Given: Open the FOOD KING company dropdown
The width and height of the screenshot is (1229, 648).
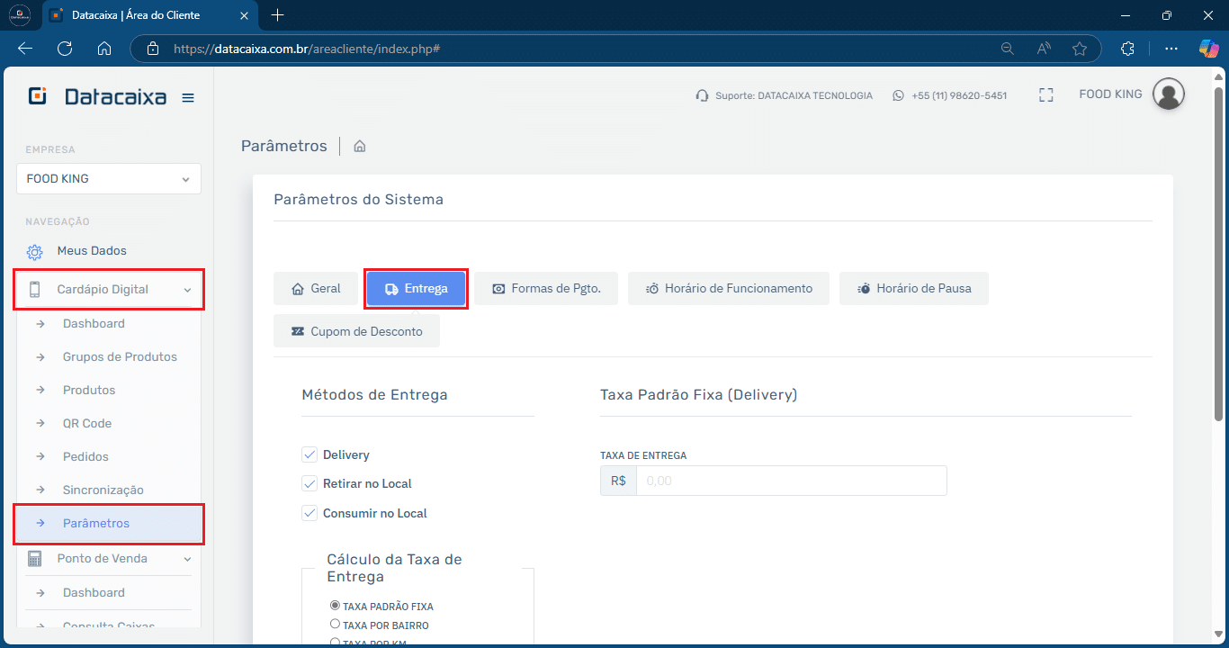Looking at the screenshot, I should click(x=109, y=179).
